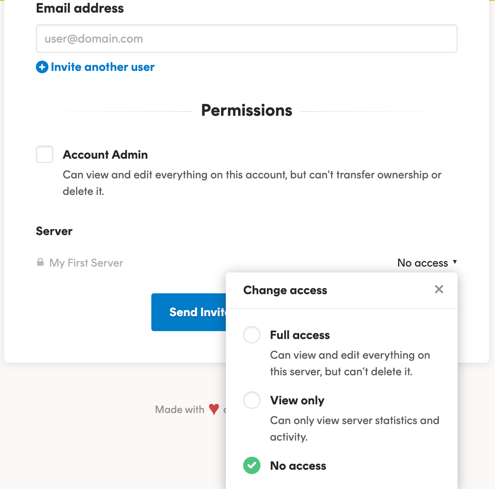Click the blue plus icon beside Invite another user

pos(42,67)
